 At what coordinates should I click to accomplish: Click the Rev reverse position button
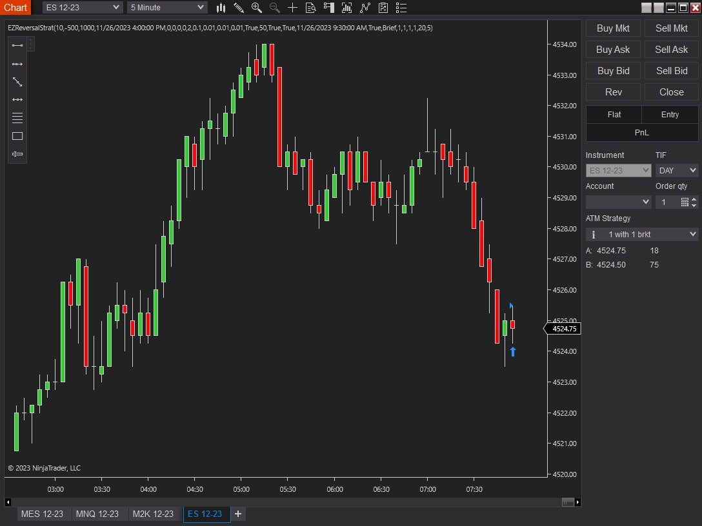613,92
